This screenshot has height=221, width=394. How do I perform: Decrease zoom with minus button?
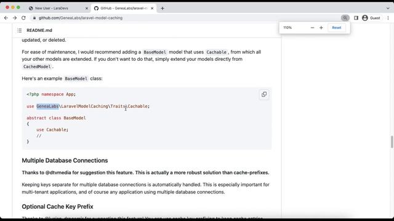click(312, 28)
